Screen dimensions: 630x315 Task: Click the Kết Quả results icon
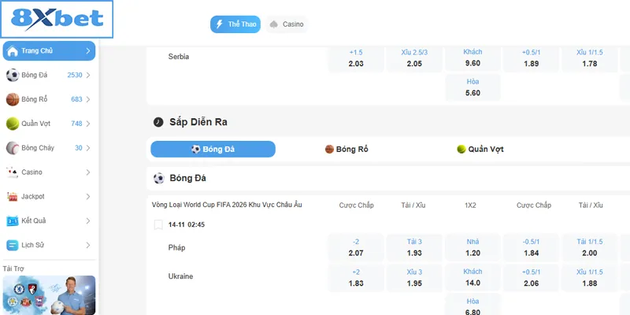pos(13,220)
